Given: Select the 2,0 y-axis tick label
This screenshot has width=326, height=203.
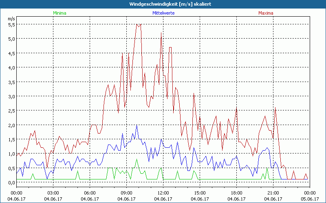Looking at the screenshot, I should (x=11, y=125).
